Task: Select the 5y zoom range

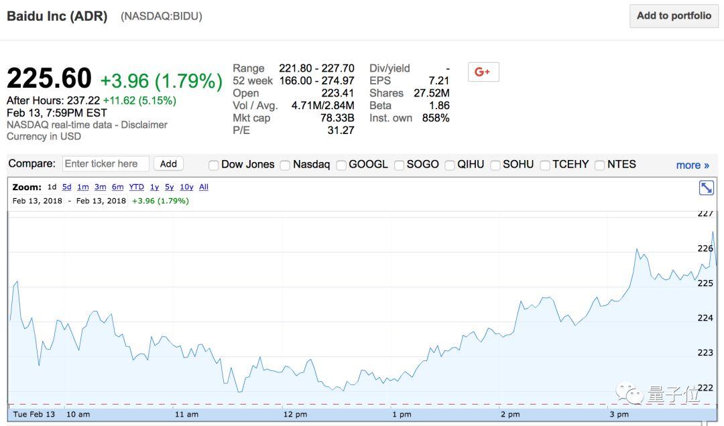Action: point(170,187)
